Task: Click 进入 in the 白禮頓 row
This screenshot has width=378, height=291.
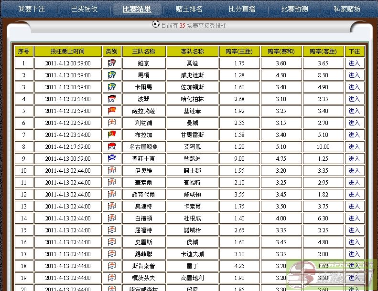Action: [x=354, y=218]
